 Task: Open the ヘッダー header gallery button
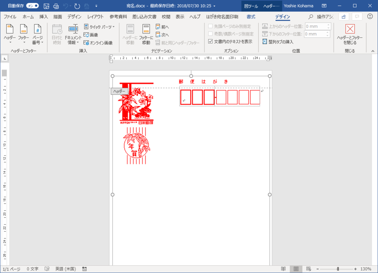tap(10, 34)
